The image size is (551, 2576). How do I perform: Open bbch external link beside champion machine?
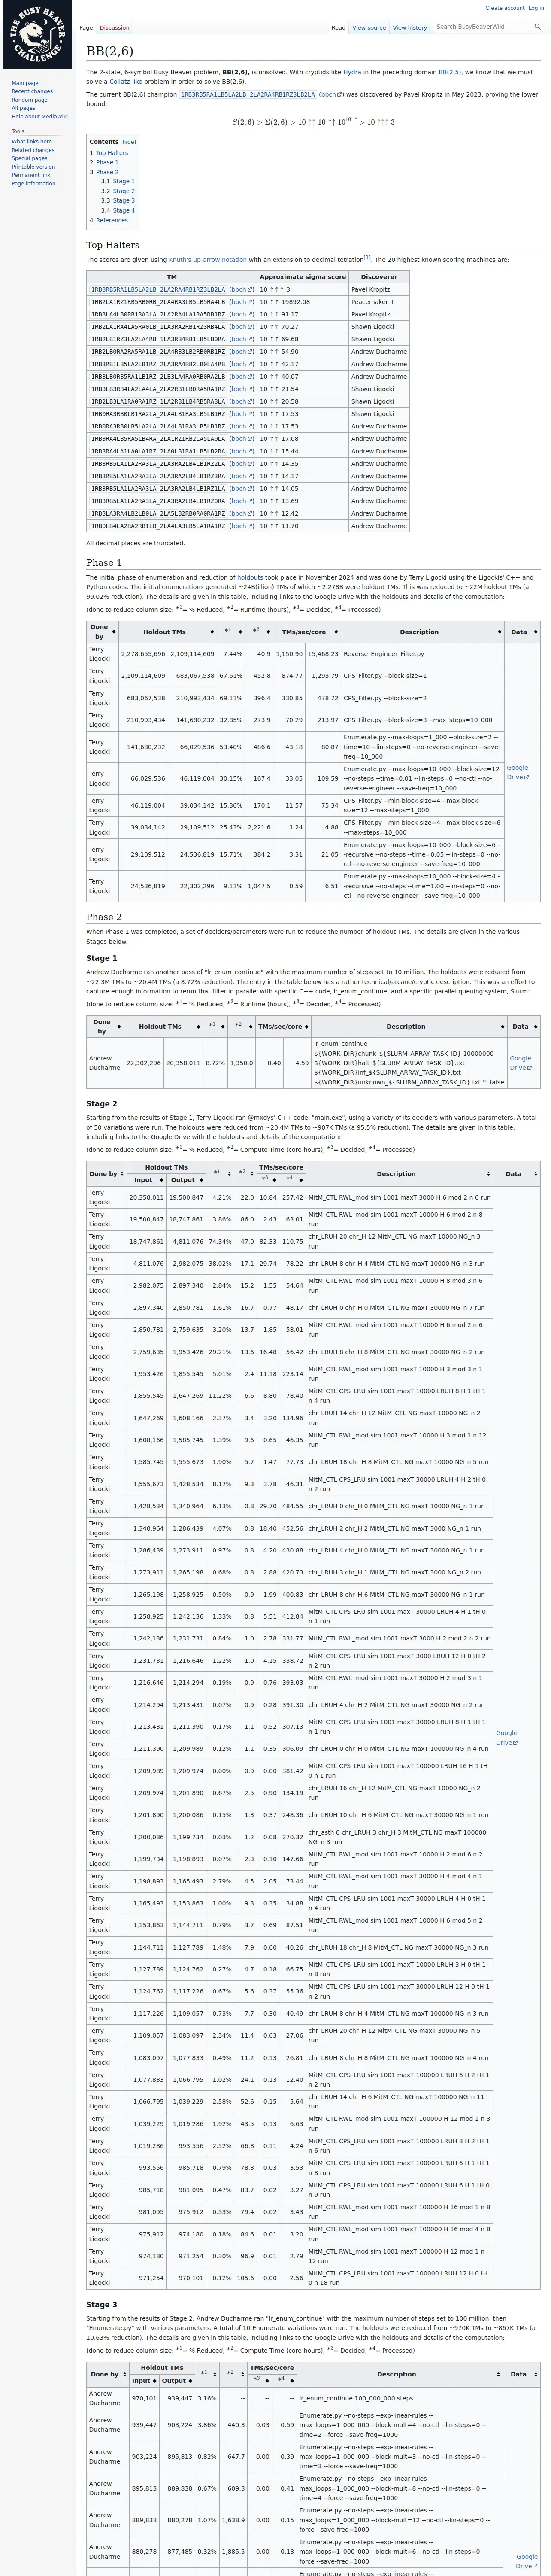pos(331,94)
